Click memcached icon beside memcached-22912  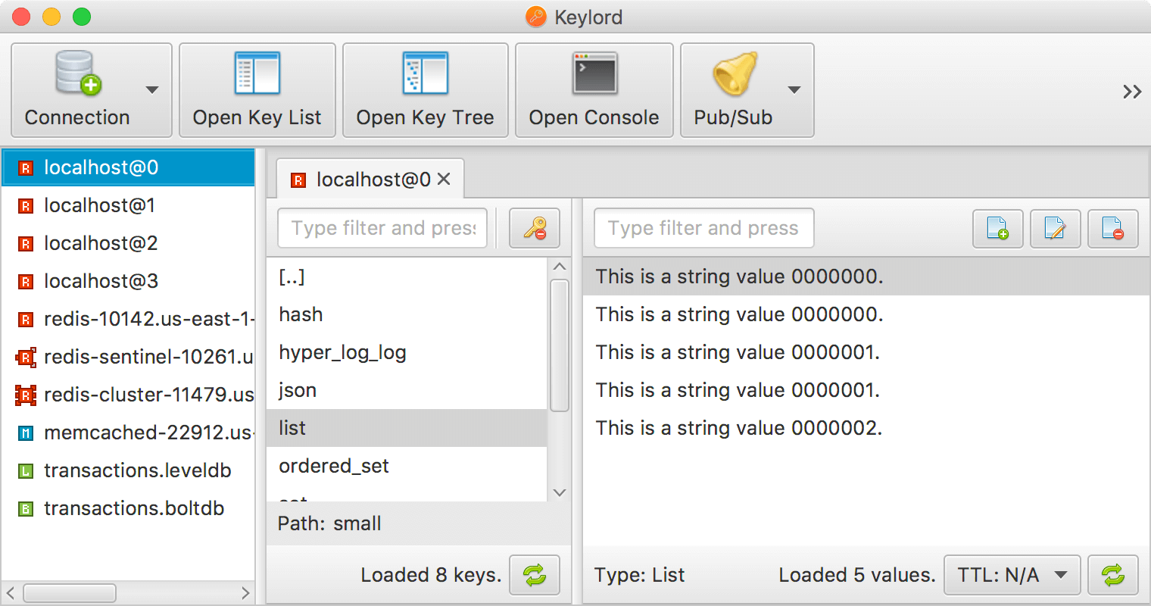coord(26,433)
